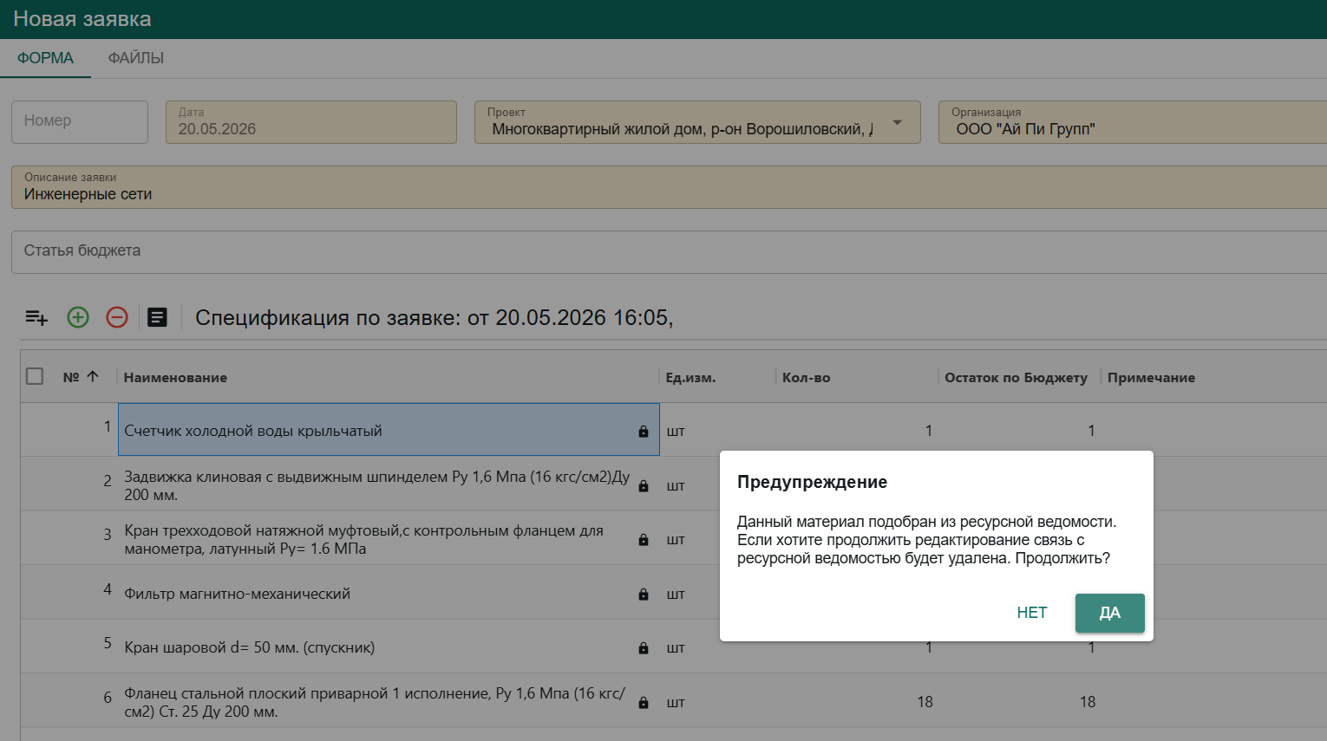
Task: Open the document notes icon in specification toolbar
Action: [157, 317]
